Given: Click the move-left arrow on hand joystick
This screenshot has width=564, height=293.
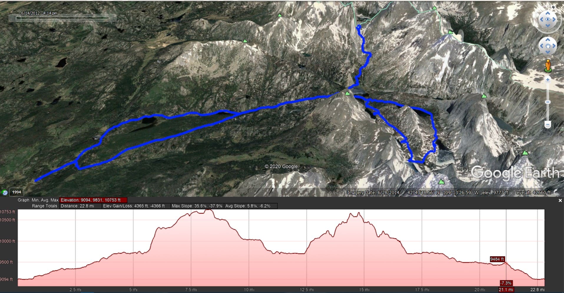Looking at the screenshot, I should click(541, 46).
